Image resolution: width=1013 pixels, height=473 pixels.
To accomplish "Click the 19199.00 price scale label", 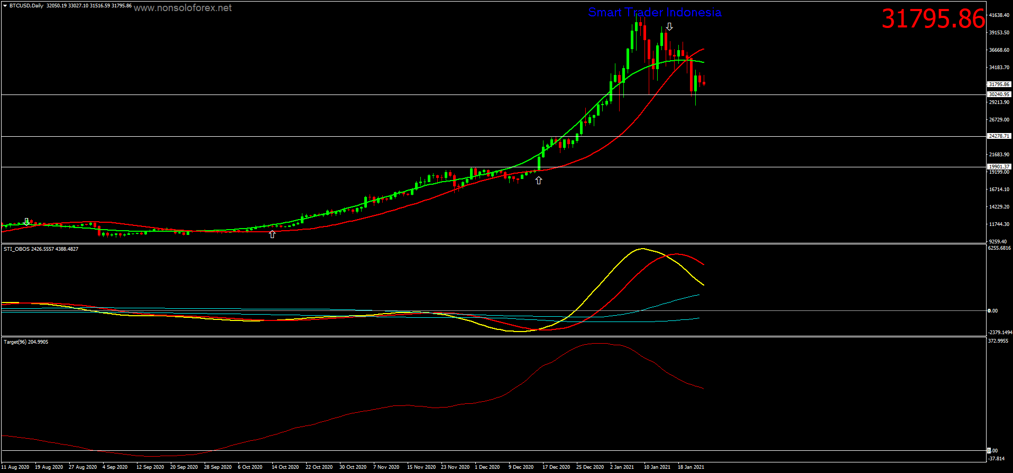I will (x=999, y=172).
